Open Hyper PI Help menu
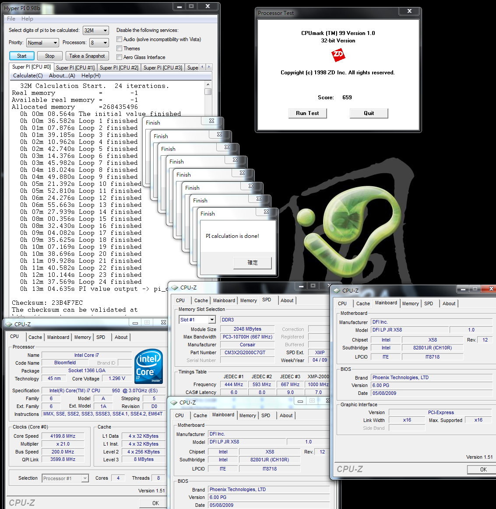 27,19
